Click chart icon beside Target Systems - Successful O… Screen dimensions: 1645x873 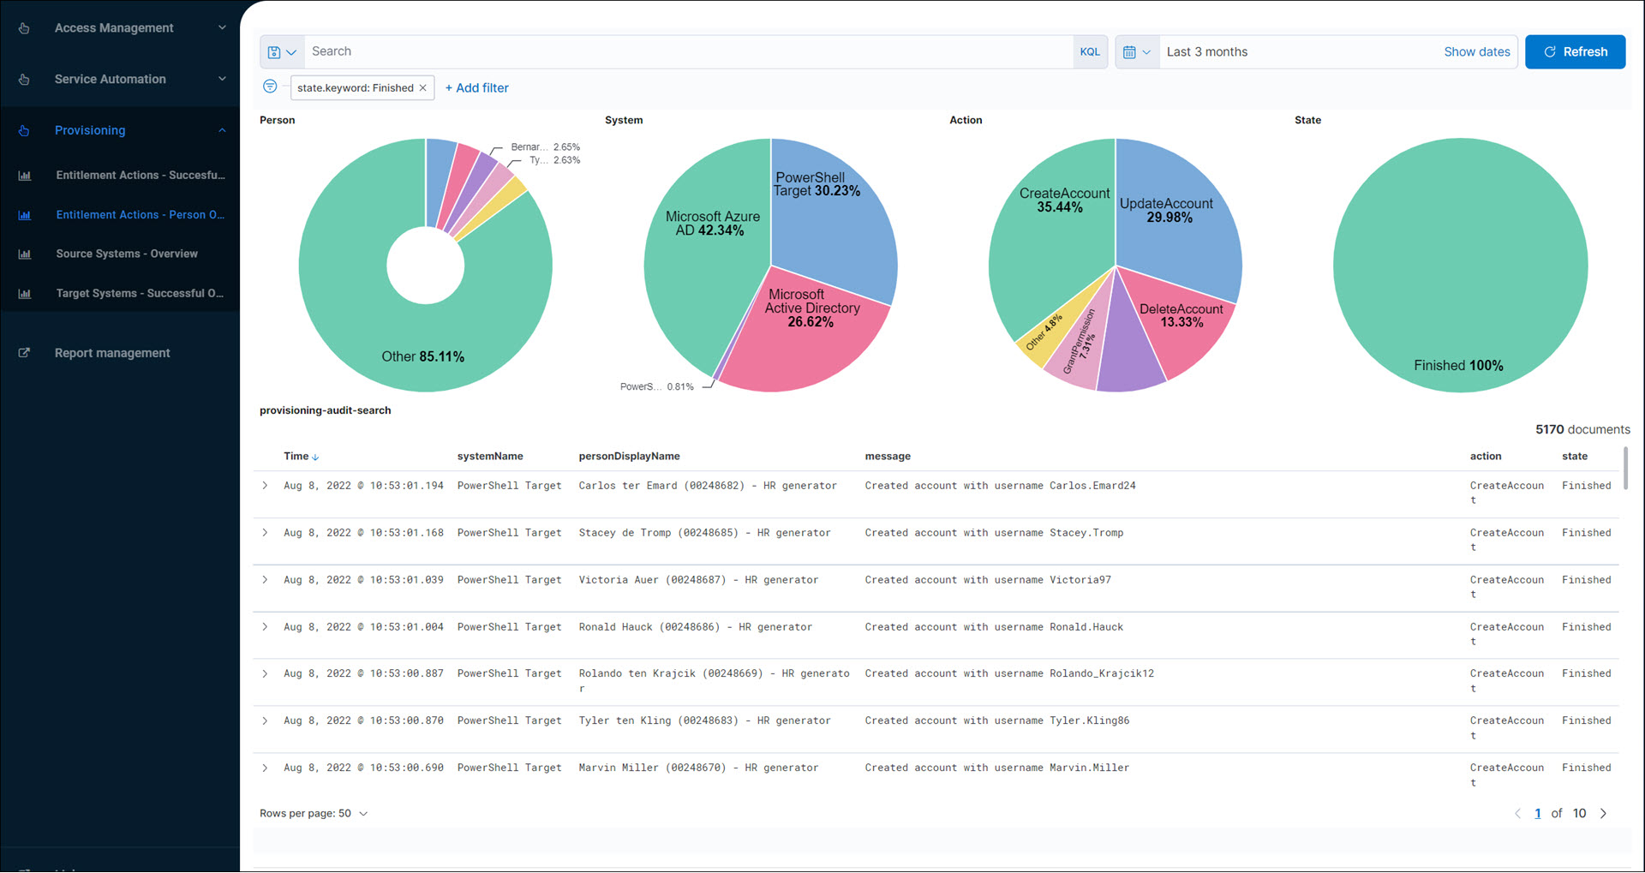pyautogui.click(x=25, y=294)
